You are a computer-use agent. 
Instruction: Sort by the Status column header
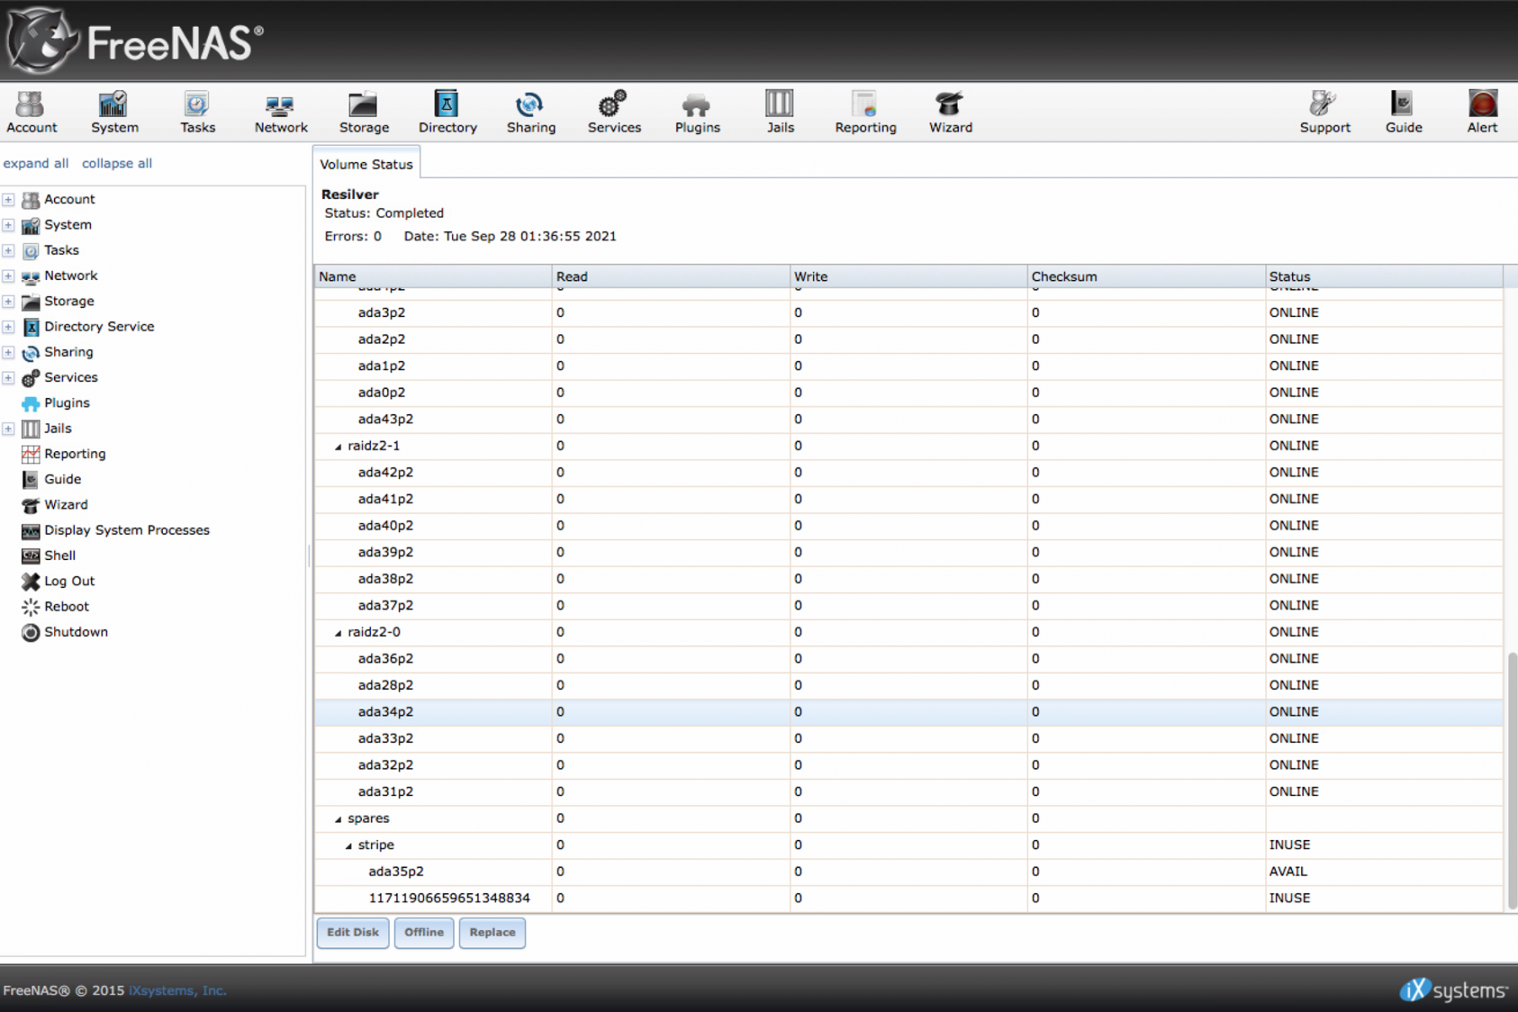point(1384,277)
